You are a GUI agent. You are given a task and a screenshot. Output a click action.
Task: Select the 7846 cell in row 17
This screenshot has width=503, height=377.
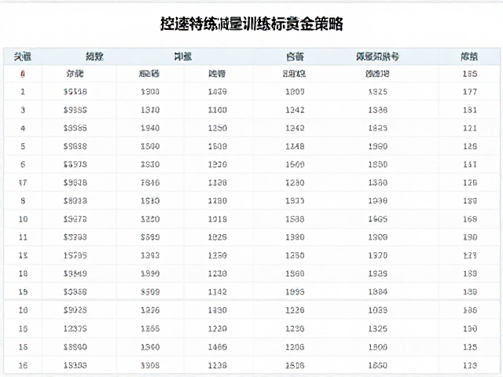point(150,183)
